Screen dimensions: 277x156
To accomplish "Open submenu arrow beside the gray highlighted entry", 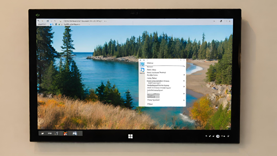I will click(x=184, y=94).
